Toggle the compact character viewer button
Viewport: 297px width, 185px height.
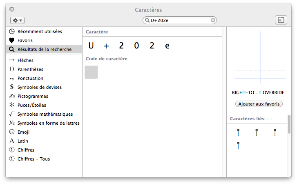[281, 20]
